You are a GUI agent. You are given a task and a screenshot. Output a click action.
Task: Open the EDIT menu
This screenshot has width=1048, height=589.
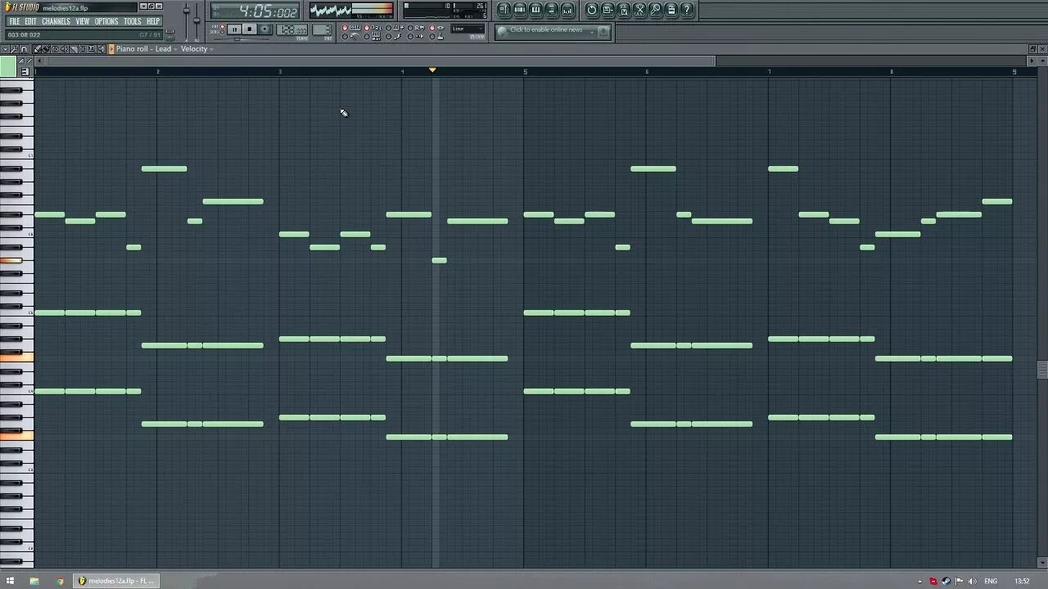tap(30, 21)
